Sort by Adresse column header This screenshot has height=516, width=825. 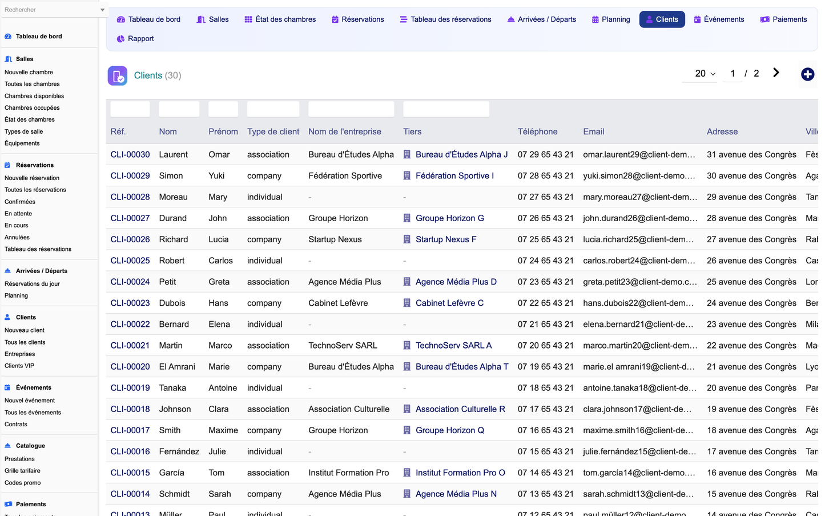(x=722, y=131)
